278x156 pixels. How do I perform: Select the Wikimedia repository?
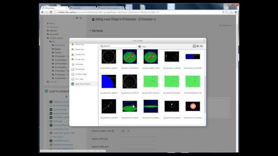click(x=79, y=65)
